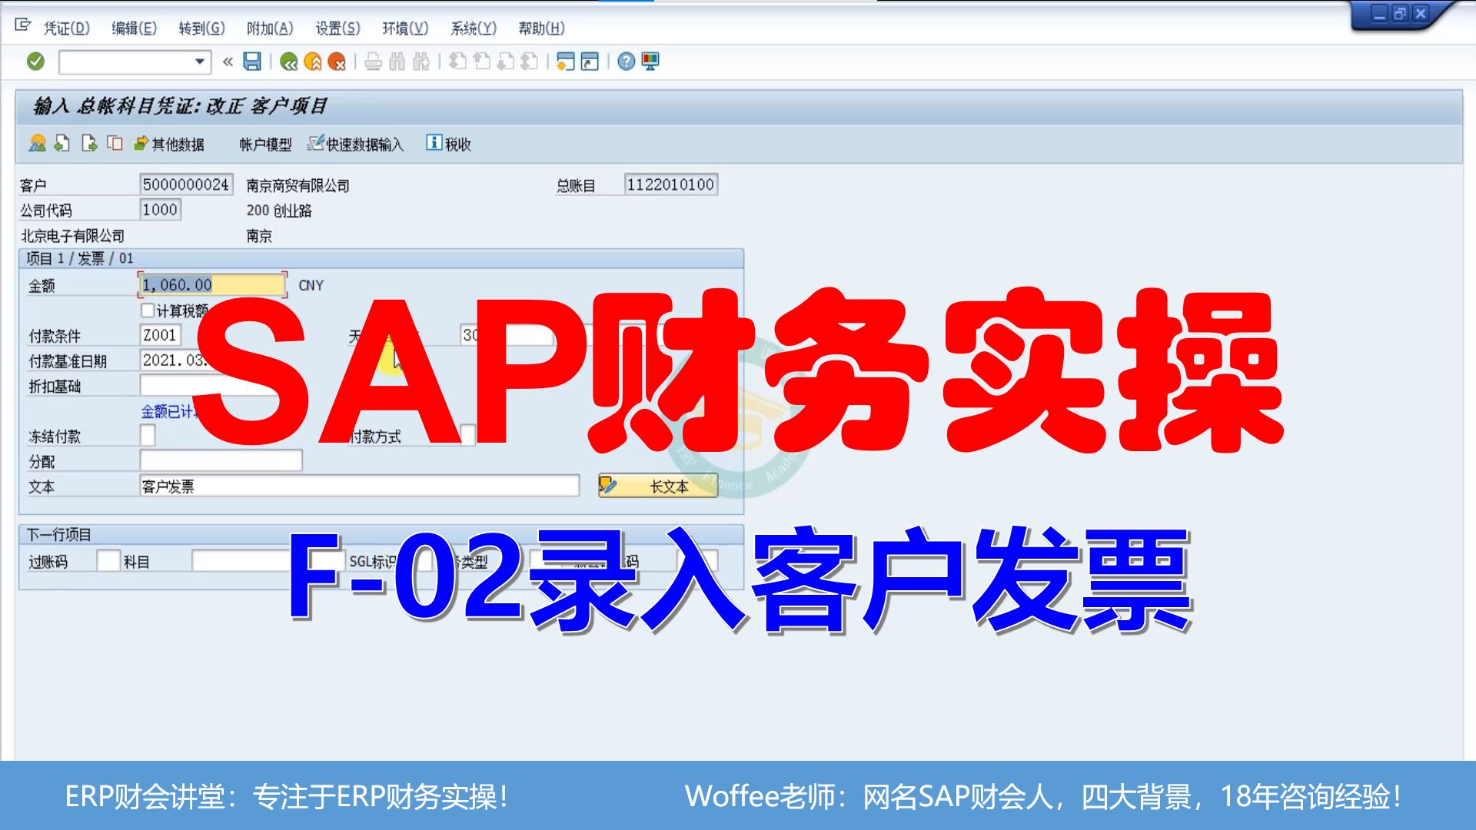Click the 项目 1 / 发票 / 01 header
Image resolution: width=1476 pixels, height=830 pixels.
(x=80, y=258)
